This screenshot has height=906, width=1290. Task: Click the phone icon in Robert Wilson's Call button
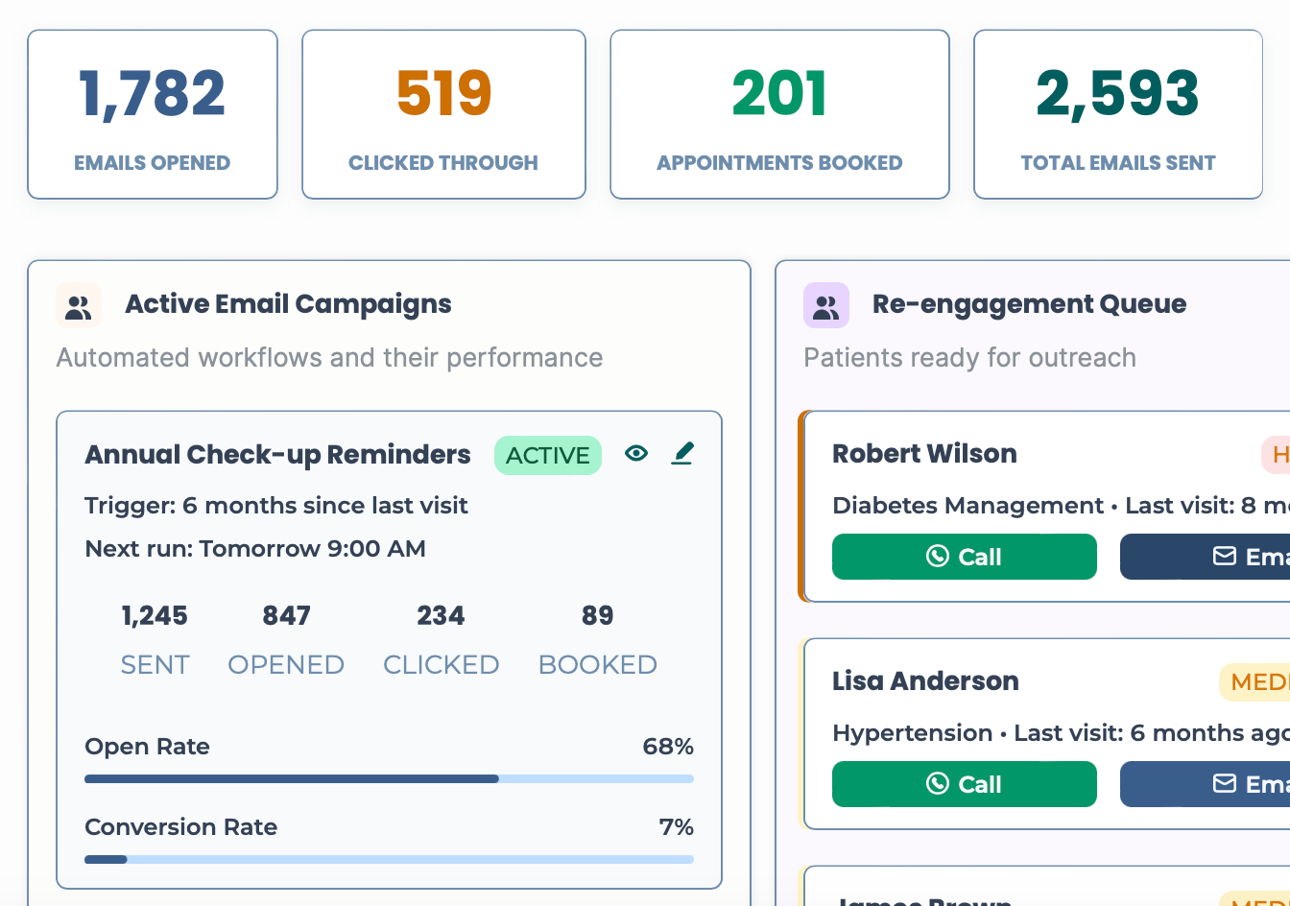939,557
